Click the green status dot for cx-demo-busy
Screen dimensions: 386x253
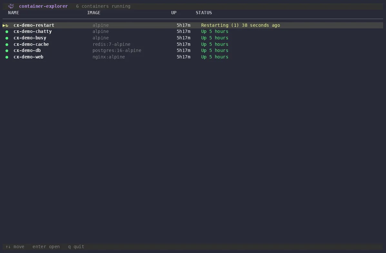[x=7, y=38]
